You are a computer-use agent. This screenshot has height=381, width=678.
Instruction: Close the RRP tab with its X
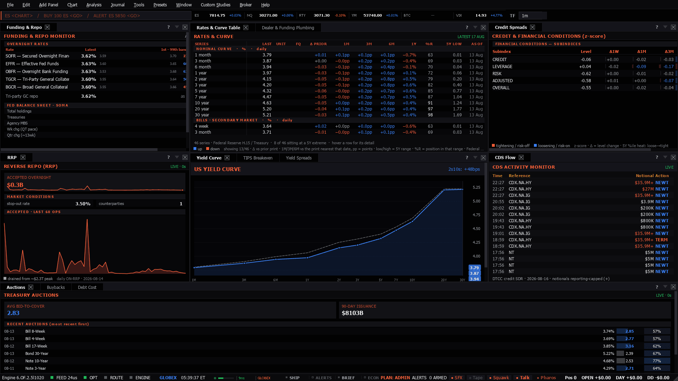[23, 157]
